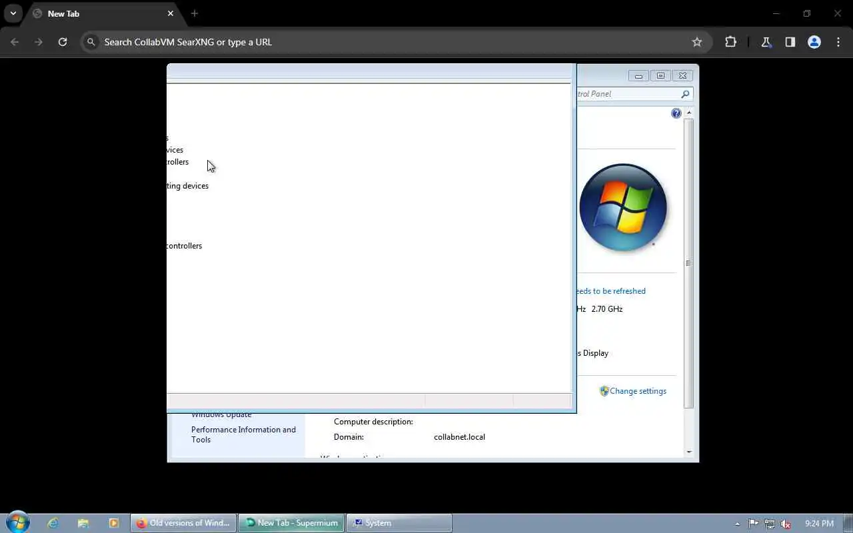Open System window help icon
853x533 pixels.
(676, 113)
